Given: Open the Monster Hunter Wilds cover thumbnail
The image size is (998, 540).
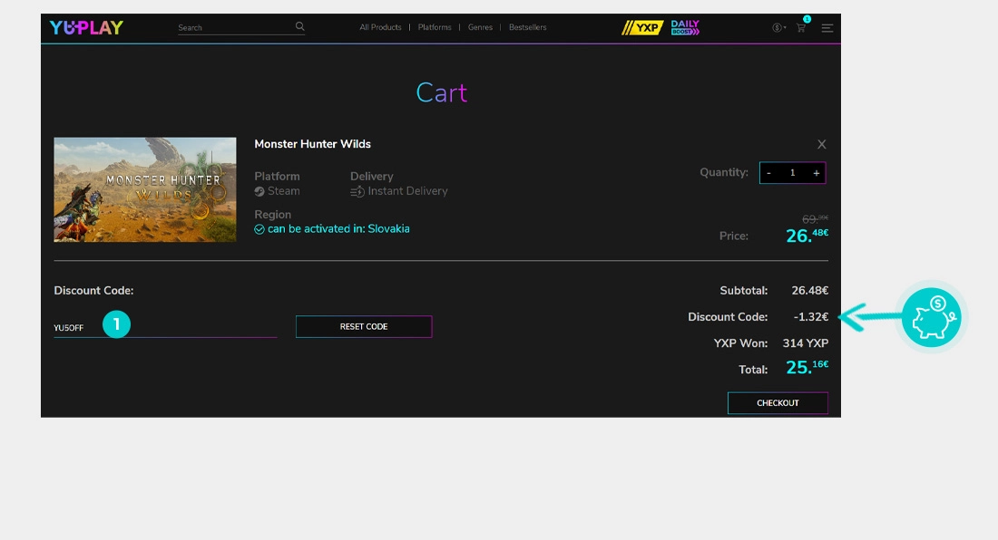Looking at the screenshot, I should [145, 189].
